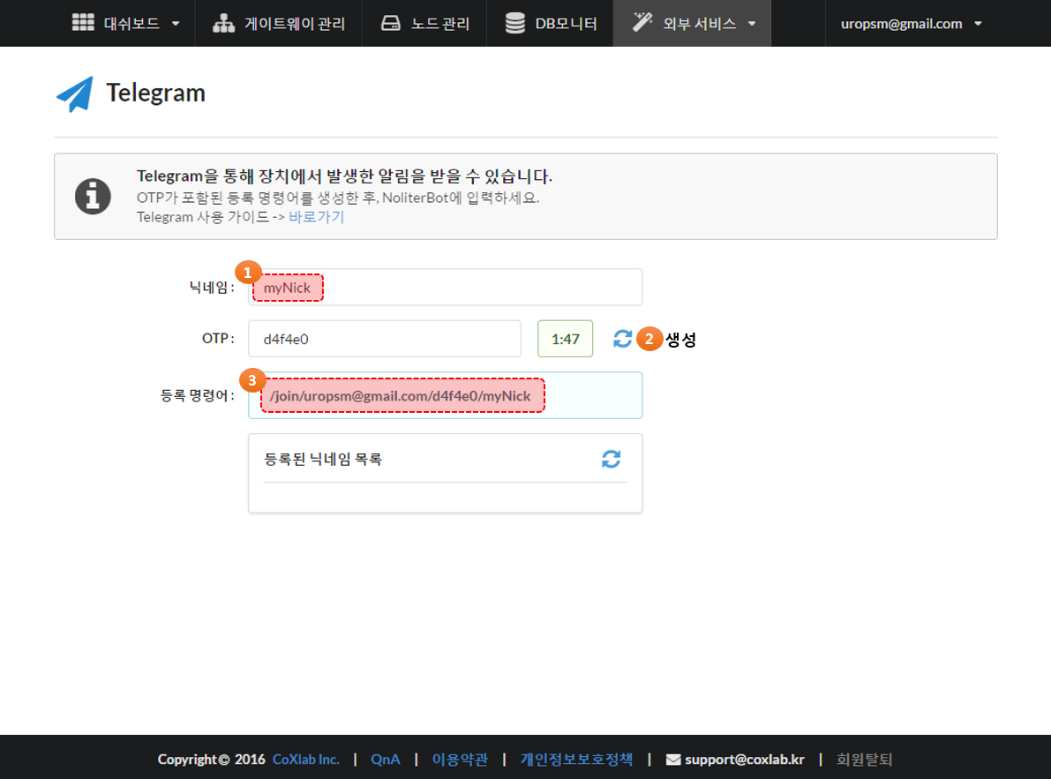The image size is (1051, 779).
Task: Click the NoliterBot instruction line
Action: [x=338, y=198]
